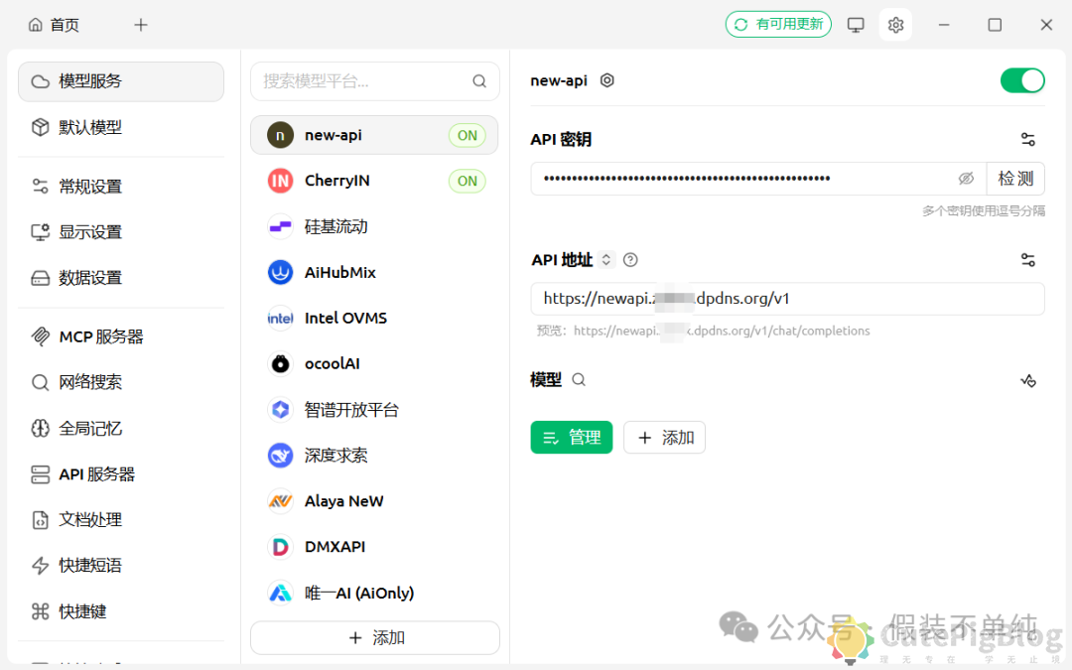1072x670 pixels.
Task: Click the 检测 button to test key
Action: coord(1015,178)
